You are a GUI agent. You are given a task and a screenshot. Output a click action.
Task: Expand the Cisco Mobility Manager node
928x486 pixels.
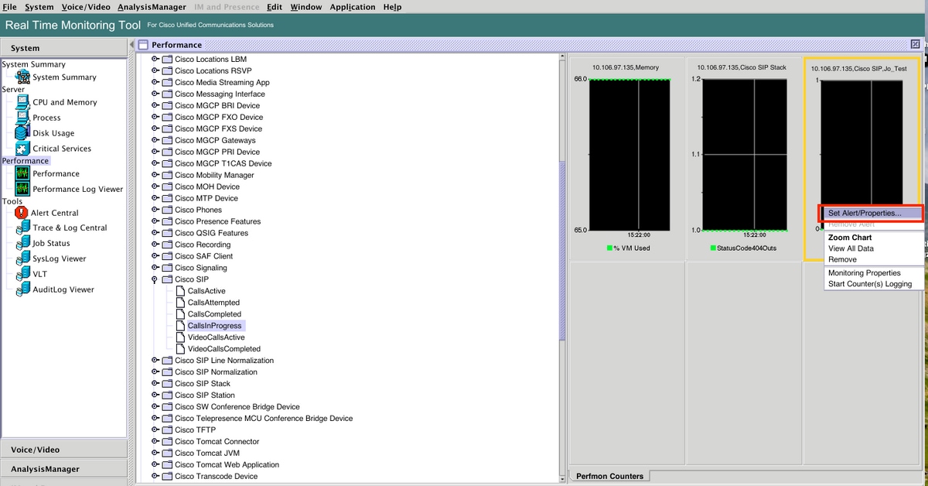[155, 175]
